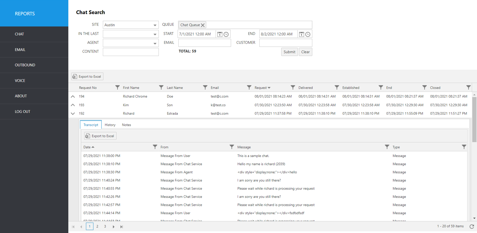
Task: Open the OUTBOUND reports menu
Action: pyautogui.click(x=34, y=65)
